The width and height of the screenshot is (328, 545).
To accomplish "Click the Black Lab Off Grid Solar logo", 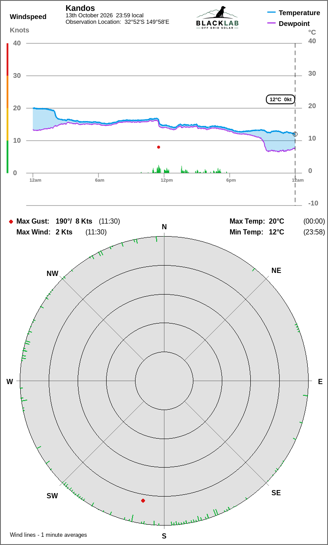I will tap(217, 18).
